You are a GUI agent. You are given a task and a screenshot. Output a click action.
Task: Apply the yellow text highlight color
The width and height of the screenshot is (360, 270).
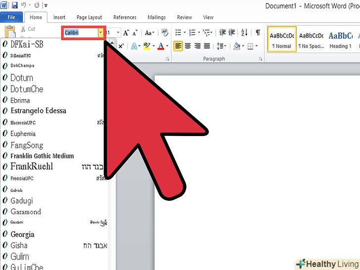147,46
